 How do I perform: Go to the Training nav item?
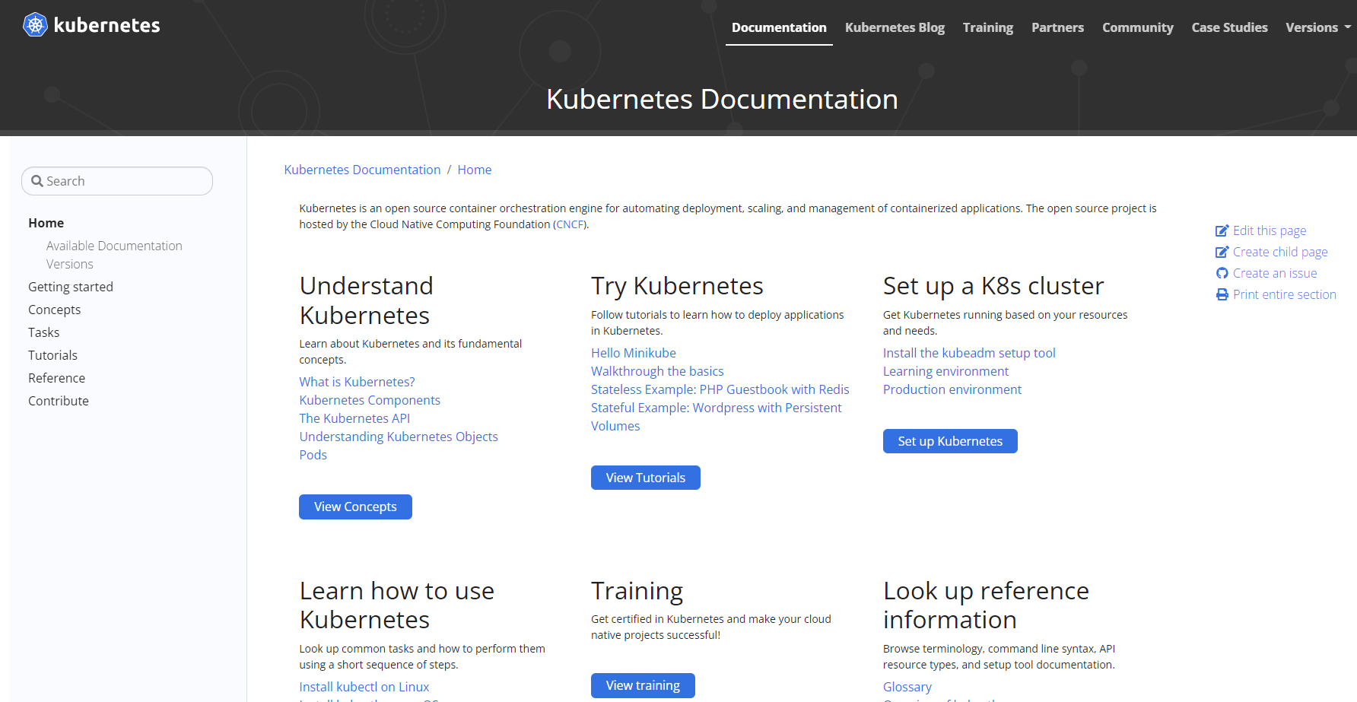click(x=987, y=27)
